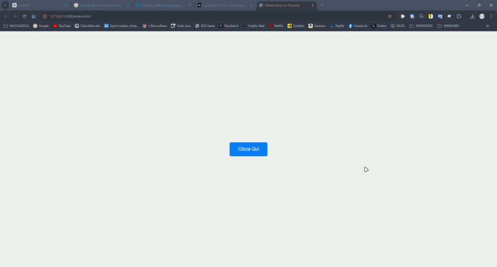This screenshot has width=497, height=267.
Task: Reload the current page
Action: click(24, 16)
